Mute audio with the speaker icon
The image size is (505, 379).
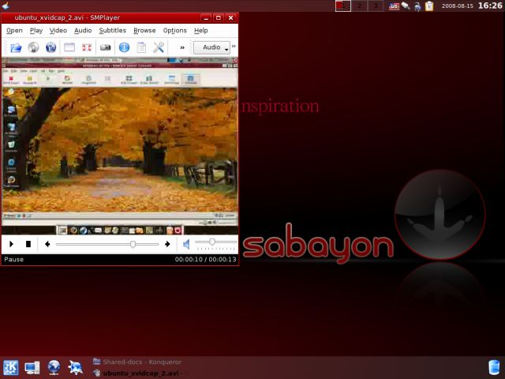[x=186, y=244]
